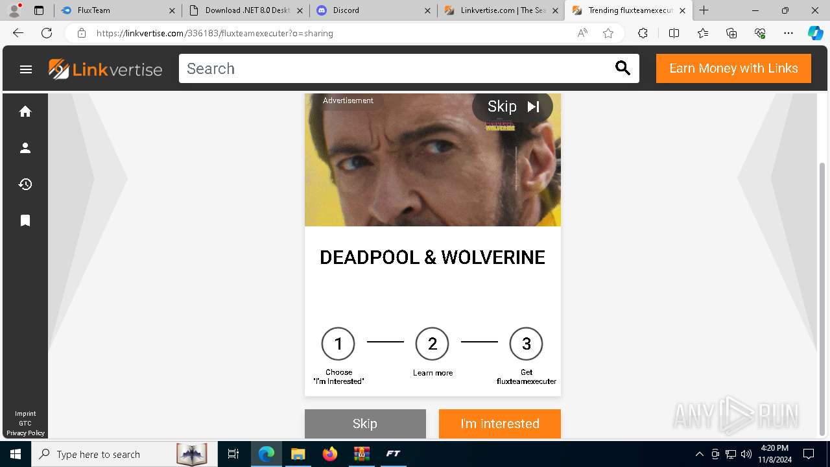Skip the advertisement video overlay
Image resolution: width=830 pixels, height=467 pixels.
point(513,106)
